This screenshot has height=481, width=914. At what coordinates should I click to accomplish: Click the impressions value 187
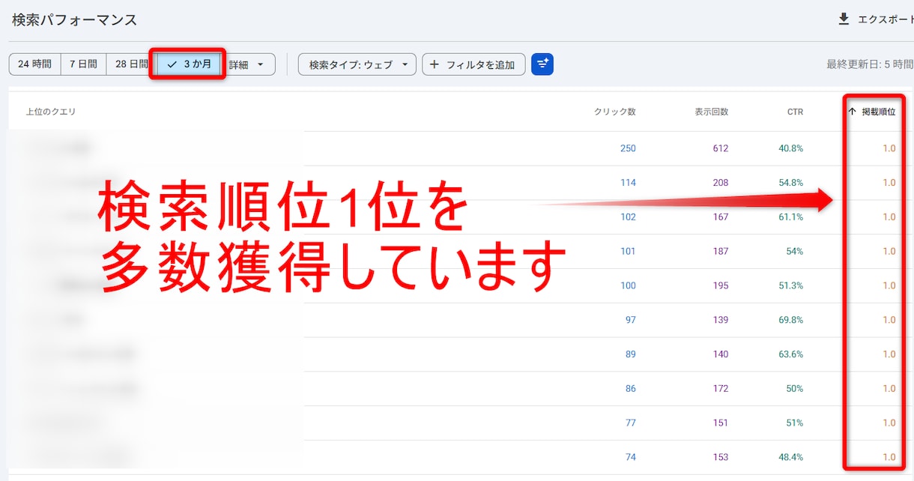[721, 251]
